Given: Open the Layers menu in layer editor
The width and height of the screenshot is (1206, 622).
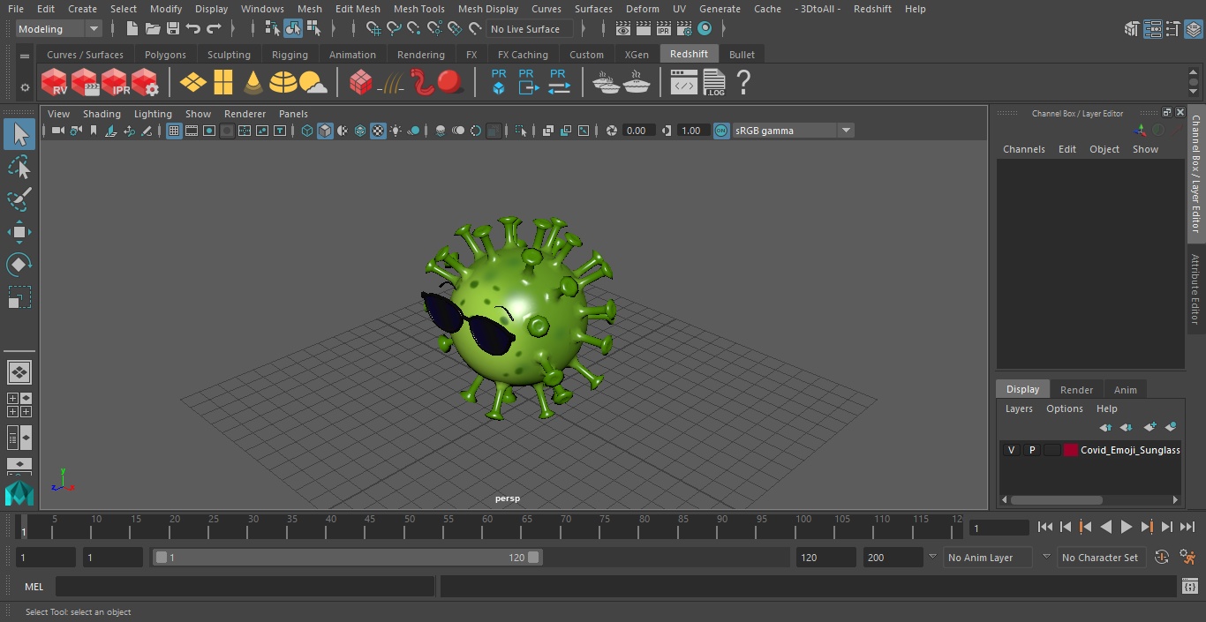Looking at the screenshot, I should 1019,408.
